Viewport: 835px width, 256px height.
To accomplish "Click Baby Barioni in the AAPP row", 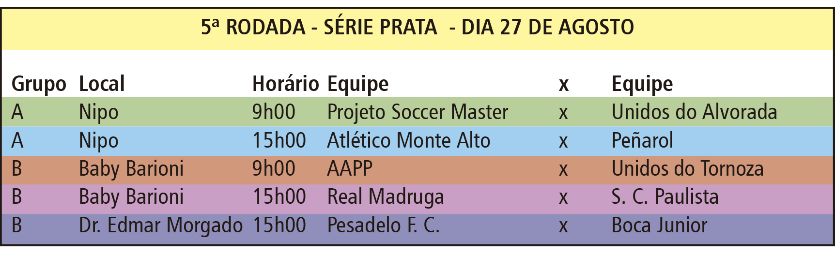I will [131, 169].
